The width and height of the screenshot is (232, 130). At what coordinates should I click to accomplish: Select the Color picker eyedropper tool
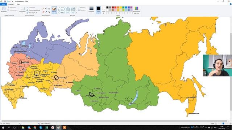tap(46, 12)
